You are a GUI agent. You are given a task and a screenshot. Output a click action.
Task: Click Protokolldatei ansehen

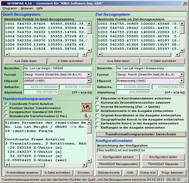[23, 173]
